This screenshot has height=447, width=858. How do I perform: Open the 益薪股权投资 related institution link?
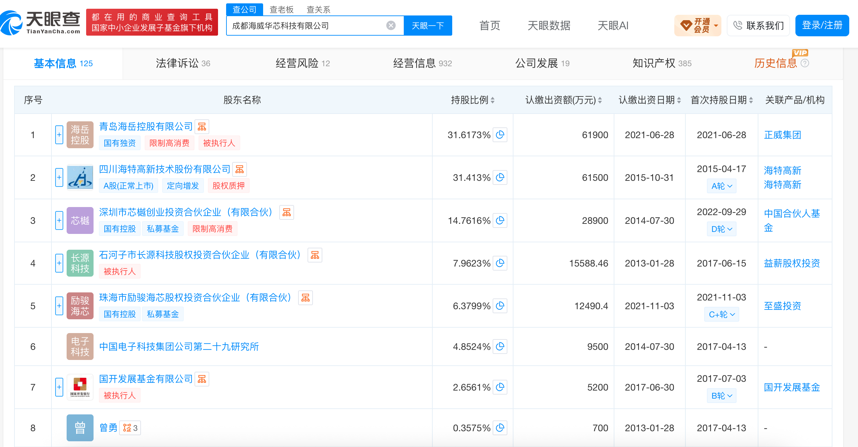(792, 263)
